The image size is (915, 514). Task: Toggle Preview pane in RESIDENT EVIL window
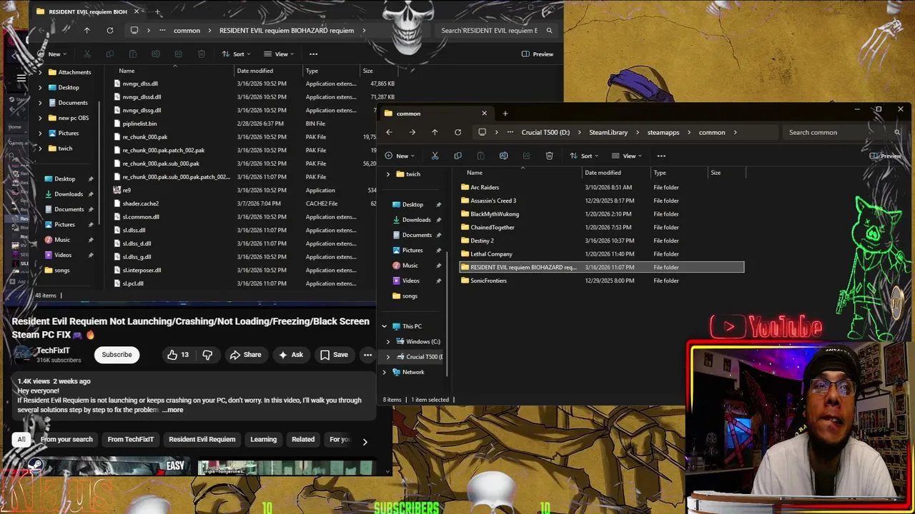click(537, 54)
